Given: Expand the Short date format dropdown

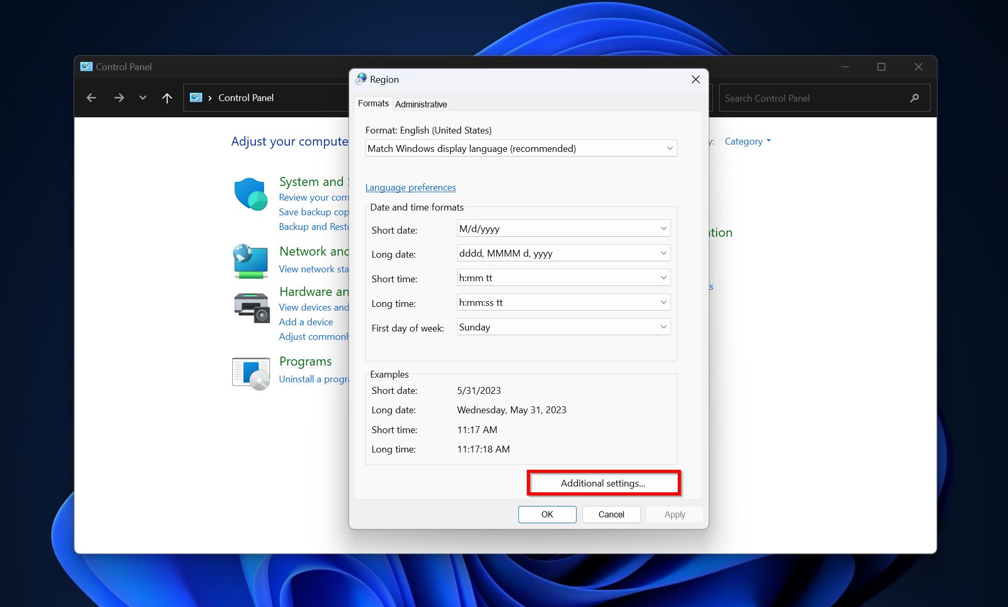Looking at the screenshot, I should (x=663, y=229).
